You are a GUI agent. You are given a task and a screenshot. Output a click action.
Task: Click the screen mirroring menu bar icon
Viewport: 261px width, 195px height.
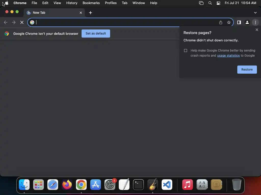click(201, 3)
